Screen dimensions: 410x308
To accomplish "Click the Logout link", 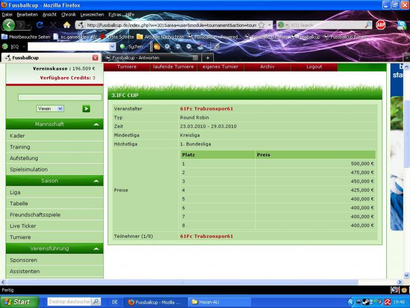I will [314, 67].
